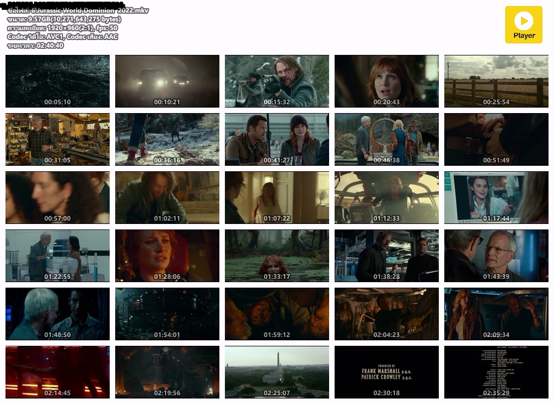Click the resolution line 1920×960(2:1), fps: 50
554x404 pixels.
pyautogui.click(x=63, y=28)
